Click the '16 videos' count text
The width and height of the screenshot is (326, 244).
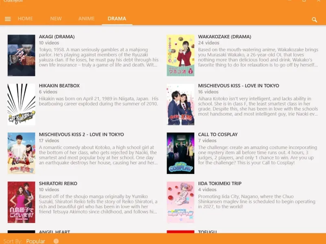208,92
